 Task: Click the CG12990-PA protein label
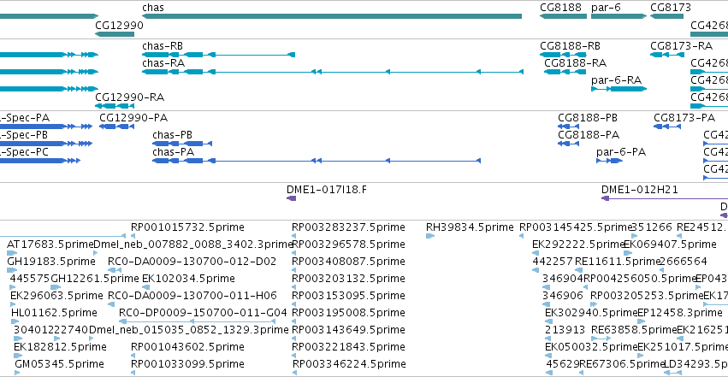click(133, 118)
